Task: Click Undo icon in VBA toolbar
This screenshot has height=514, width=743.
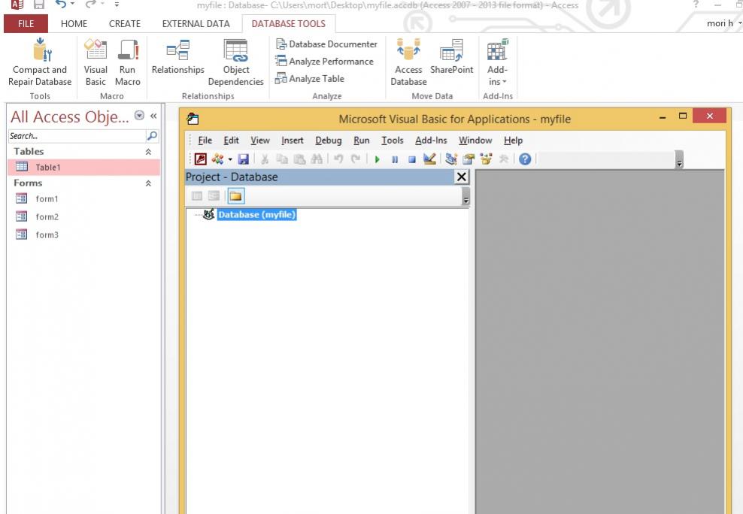Action: coord(338,159)
